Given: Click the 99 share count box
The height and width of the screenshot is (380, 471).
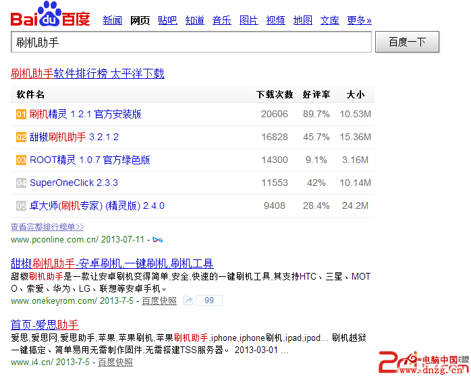Looking at the screenshot, I should point(209,300).
